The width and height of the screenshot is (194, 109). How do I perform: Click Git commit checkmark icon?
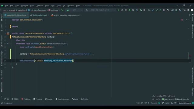click(157, 10)
